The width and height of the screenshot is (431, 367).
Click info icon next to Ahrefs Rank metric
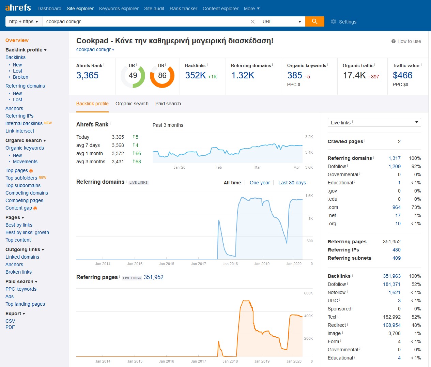[x=104, y=64]
